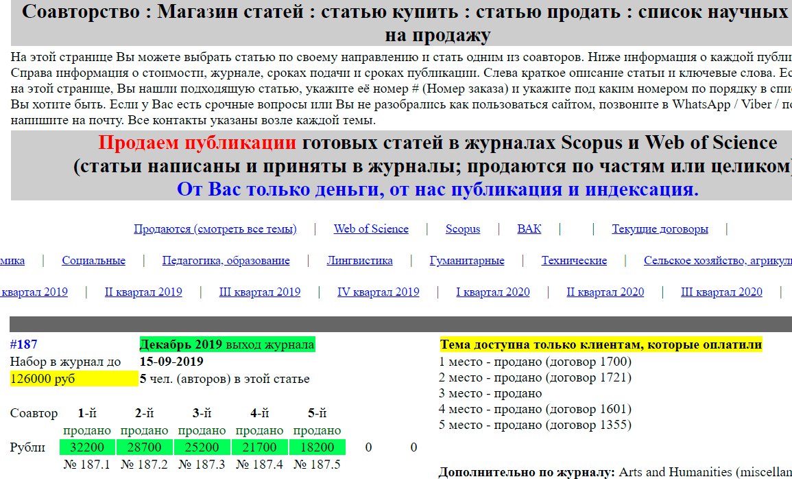Filter by 'II квартал 2020' link
Viewport: 792px width, 479px height.
coord(605,292)
